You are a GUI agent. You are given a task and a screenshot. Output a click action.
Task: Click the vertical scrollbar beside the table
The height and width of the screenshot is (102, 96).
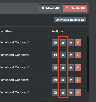tap(88, 64)
